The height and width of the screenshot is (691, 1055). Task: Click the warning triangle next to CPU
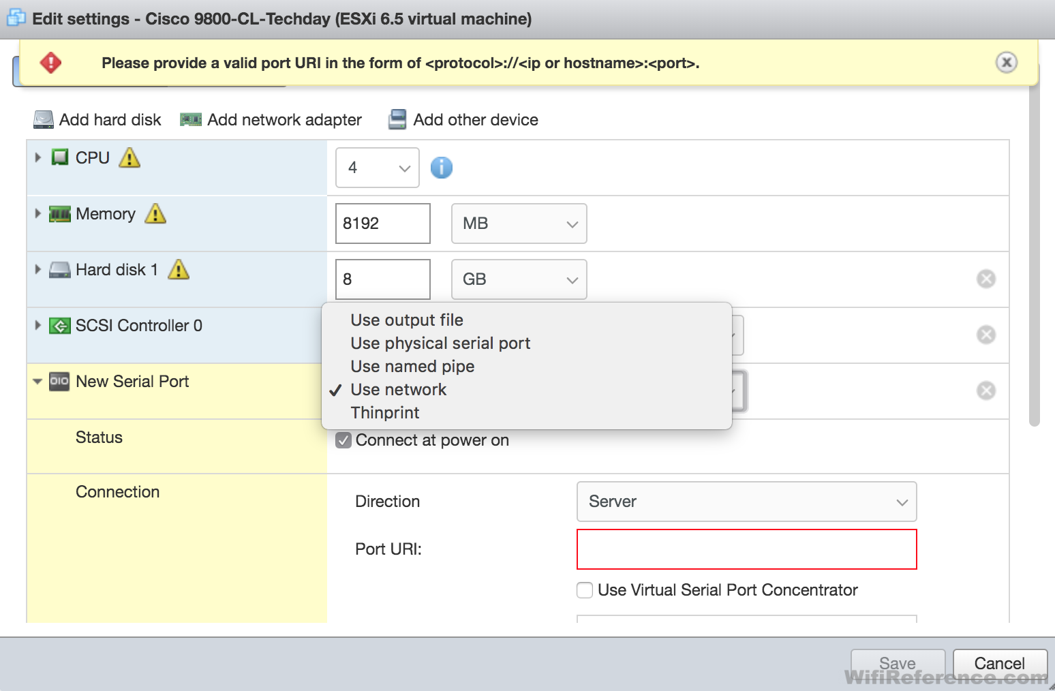(x=129, y=157)
